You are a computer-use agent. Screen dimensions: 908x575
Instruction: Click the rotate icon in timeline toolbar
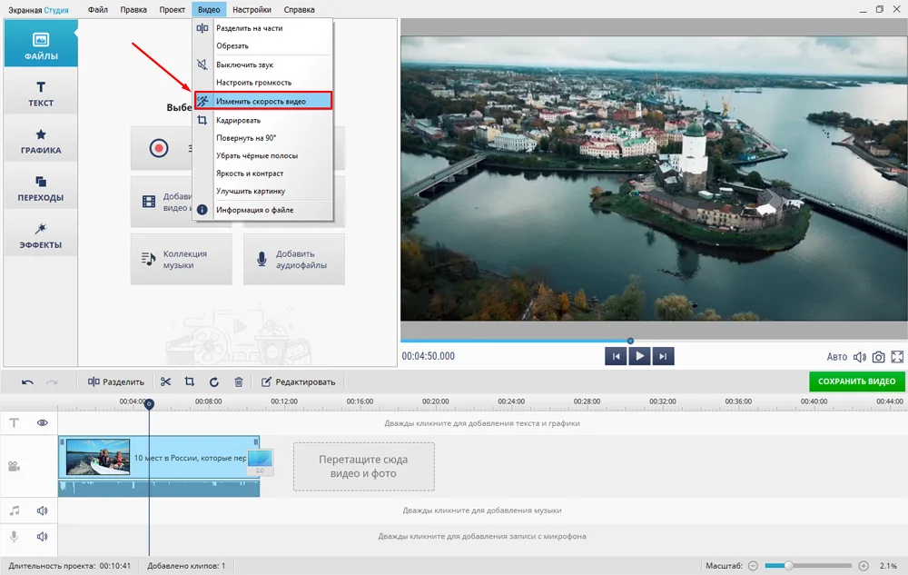[x=213, y=382]
